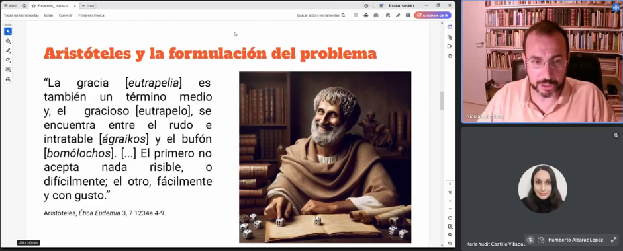Click the share with others icon

click(388, 15)
